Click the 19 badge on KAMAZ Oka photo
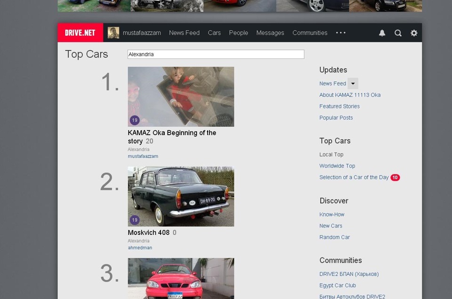 point(134,120)
